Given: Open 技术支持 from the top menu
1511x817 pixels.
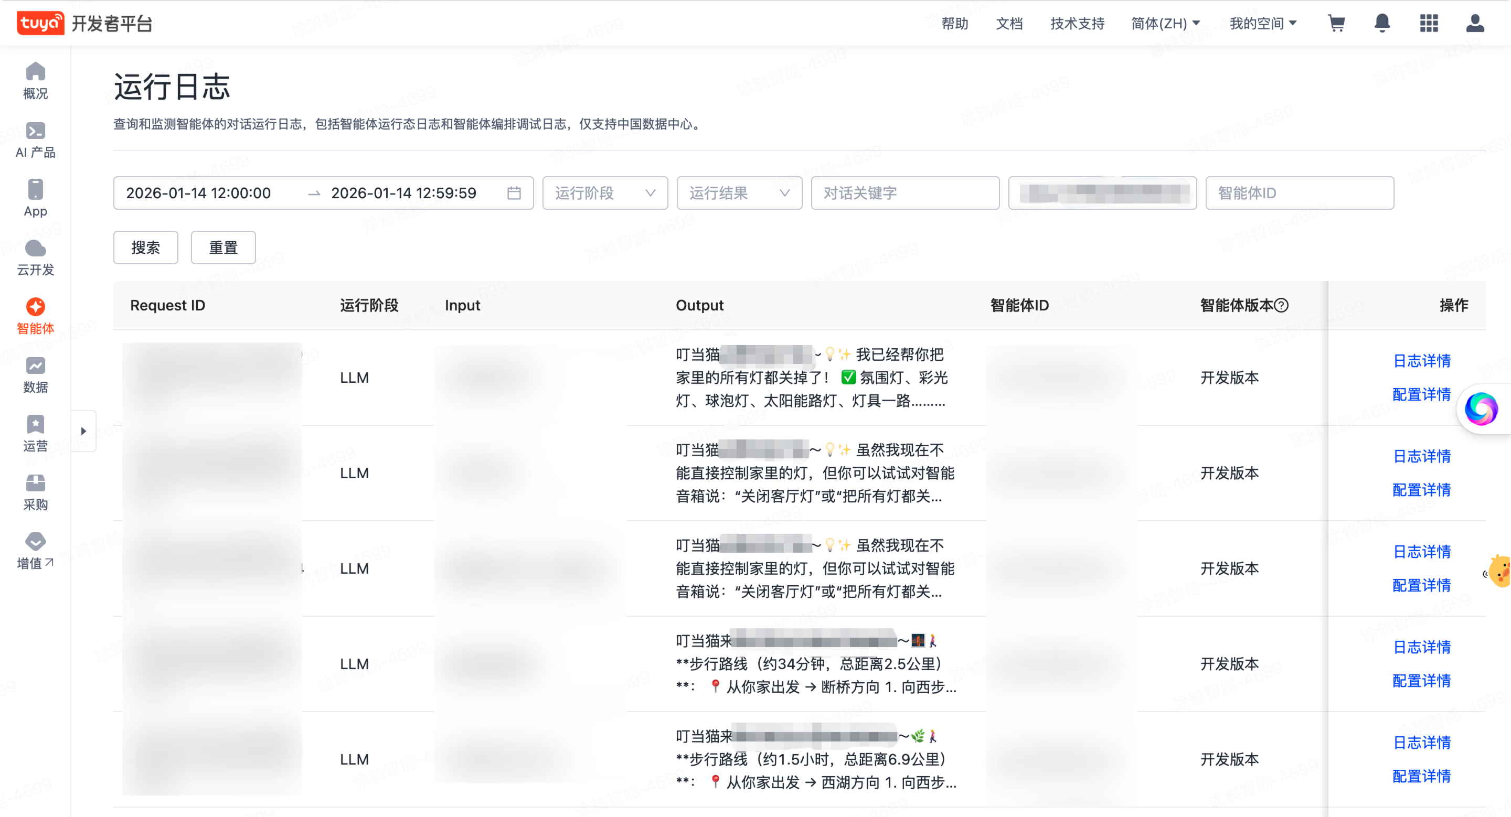Looking at the screenshot, I should coord(1077,24).
